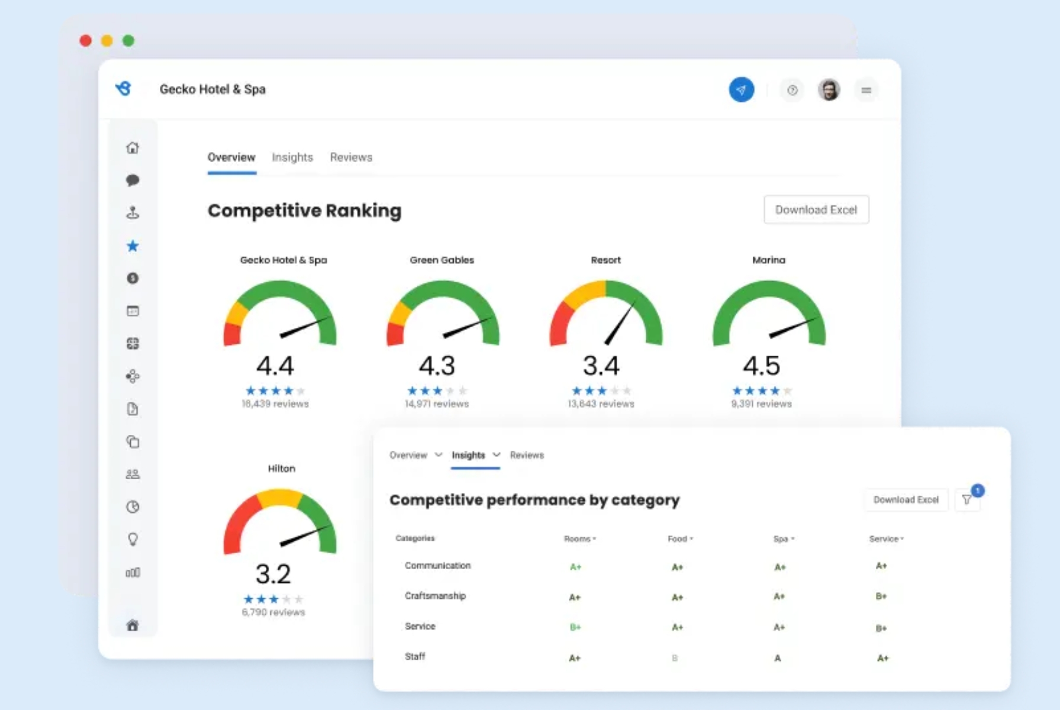This screenshot has width=1060, height=710.
Task: Open the blue send paper-plane button
Action: [742, 89]
